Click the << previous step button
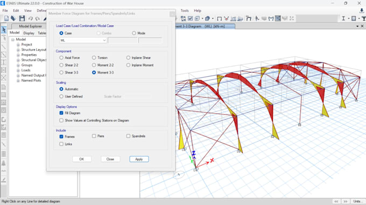Viewport: 366px width, 205px height. tap(336, 201)
